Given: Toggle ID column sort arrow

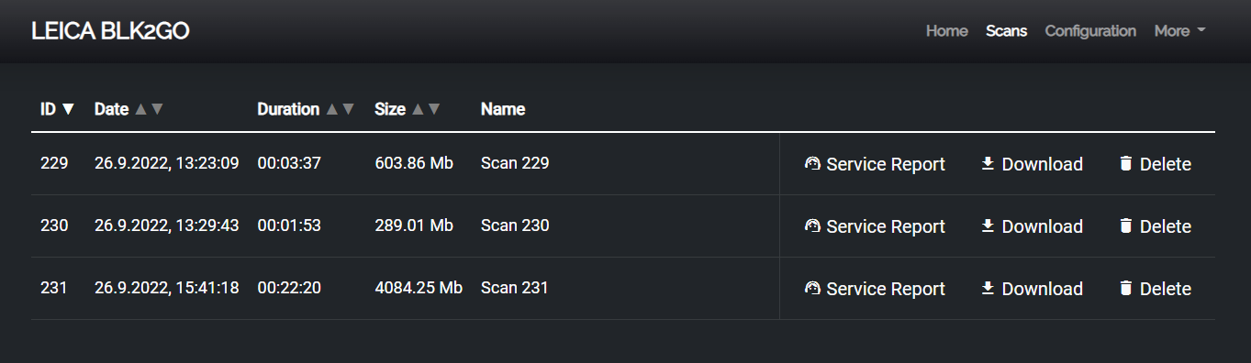Looking at the screenshot, I should pyautogui.click(x=68, y=109).
